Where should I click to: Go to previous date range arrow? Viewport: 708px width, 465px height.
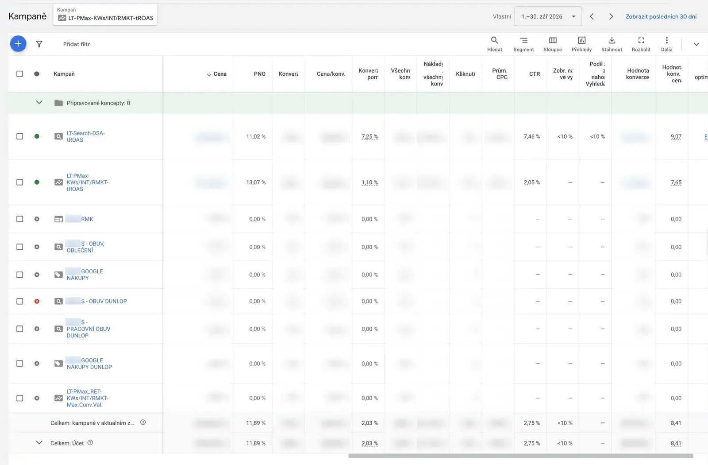[x=592, y=16]
